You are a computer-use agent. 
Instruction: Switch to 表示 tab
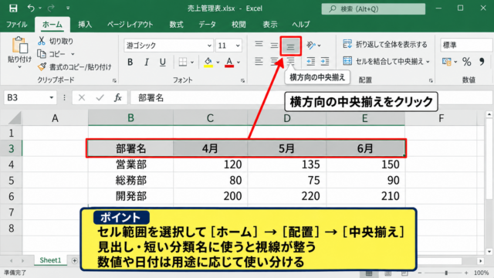pyautogui.click(x=270, y=24)
